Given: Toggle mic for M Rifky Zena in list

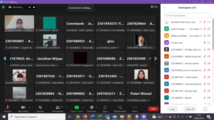Looking at the screenshot, I should click(x=205, y=50).
